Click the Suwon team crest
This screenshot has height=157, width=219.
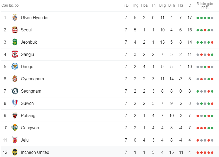pyautogui.click(x=15, y=104)
